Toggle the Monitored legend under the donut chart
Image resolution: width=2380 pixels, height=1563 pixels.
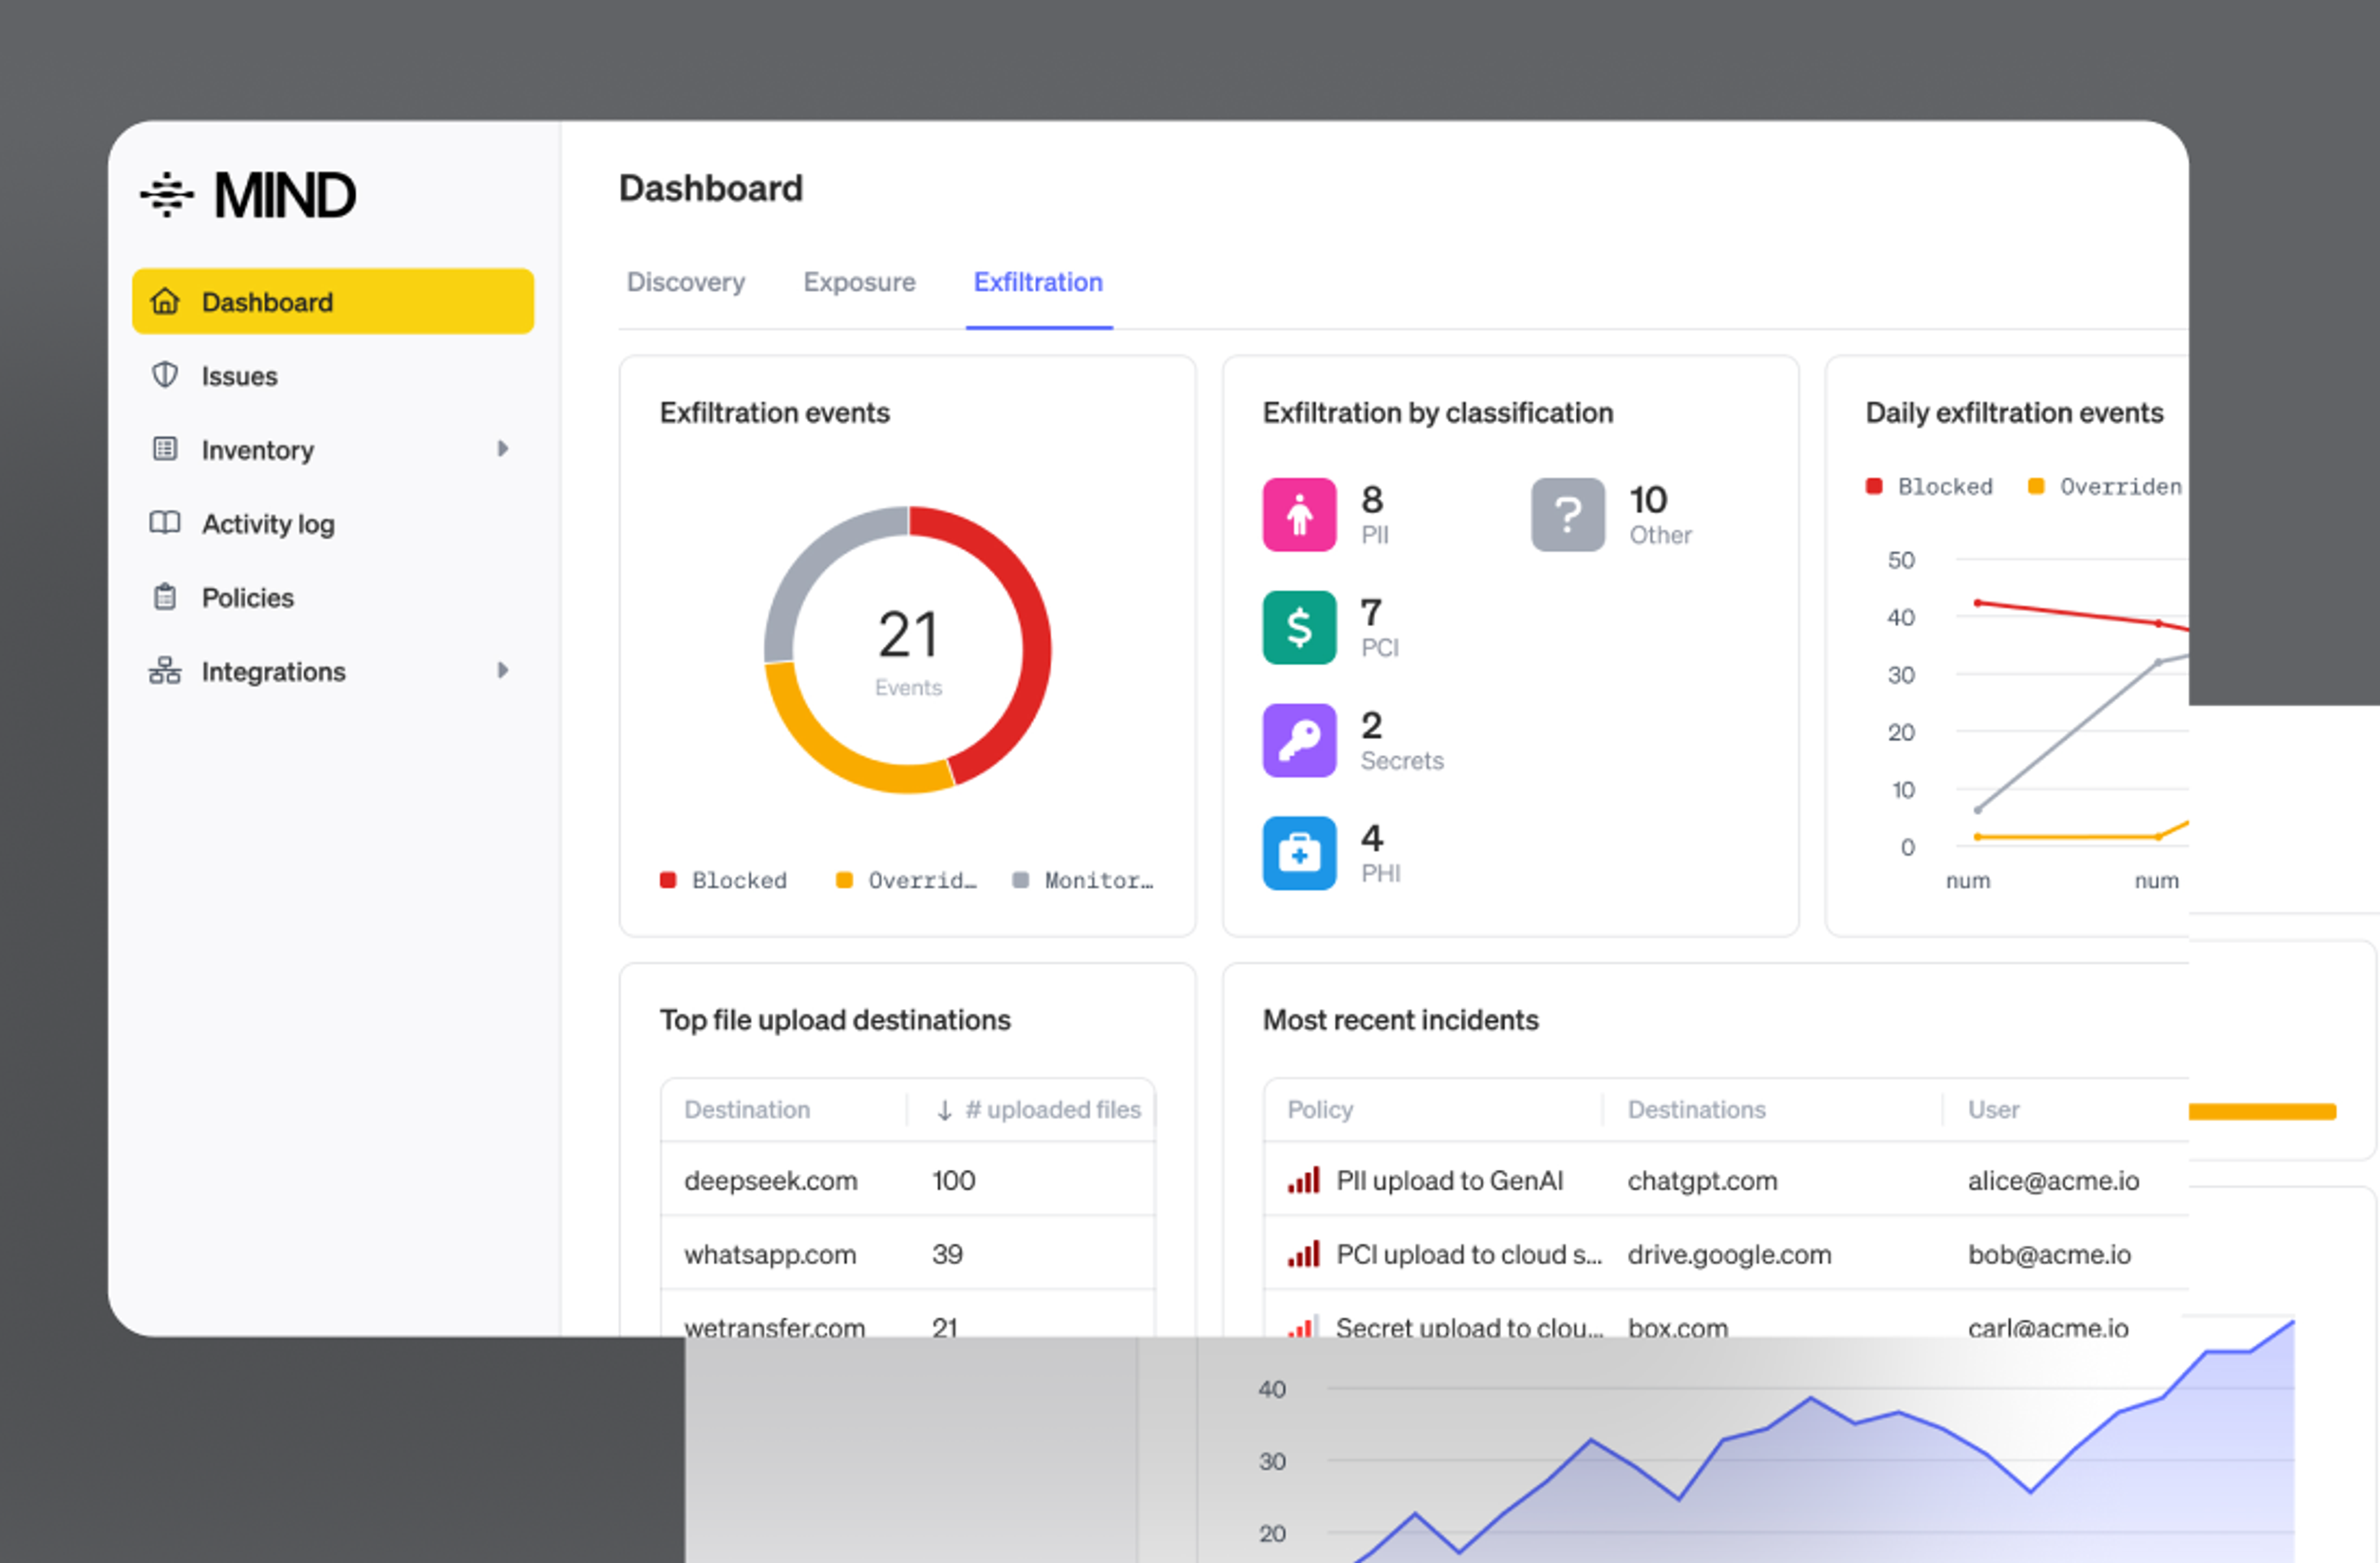pyautogui.click(x=1083, y=880)
